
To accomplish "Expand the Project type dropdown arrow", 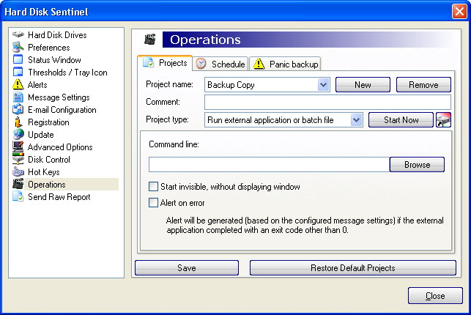I will point(356,120).
